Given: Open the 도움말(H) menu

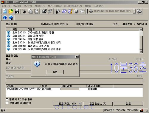Looking at the screenshot, I should point(99,6).
